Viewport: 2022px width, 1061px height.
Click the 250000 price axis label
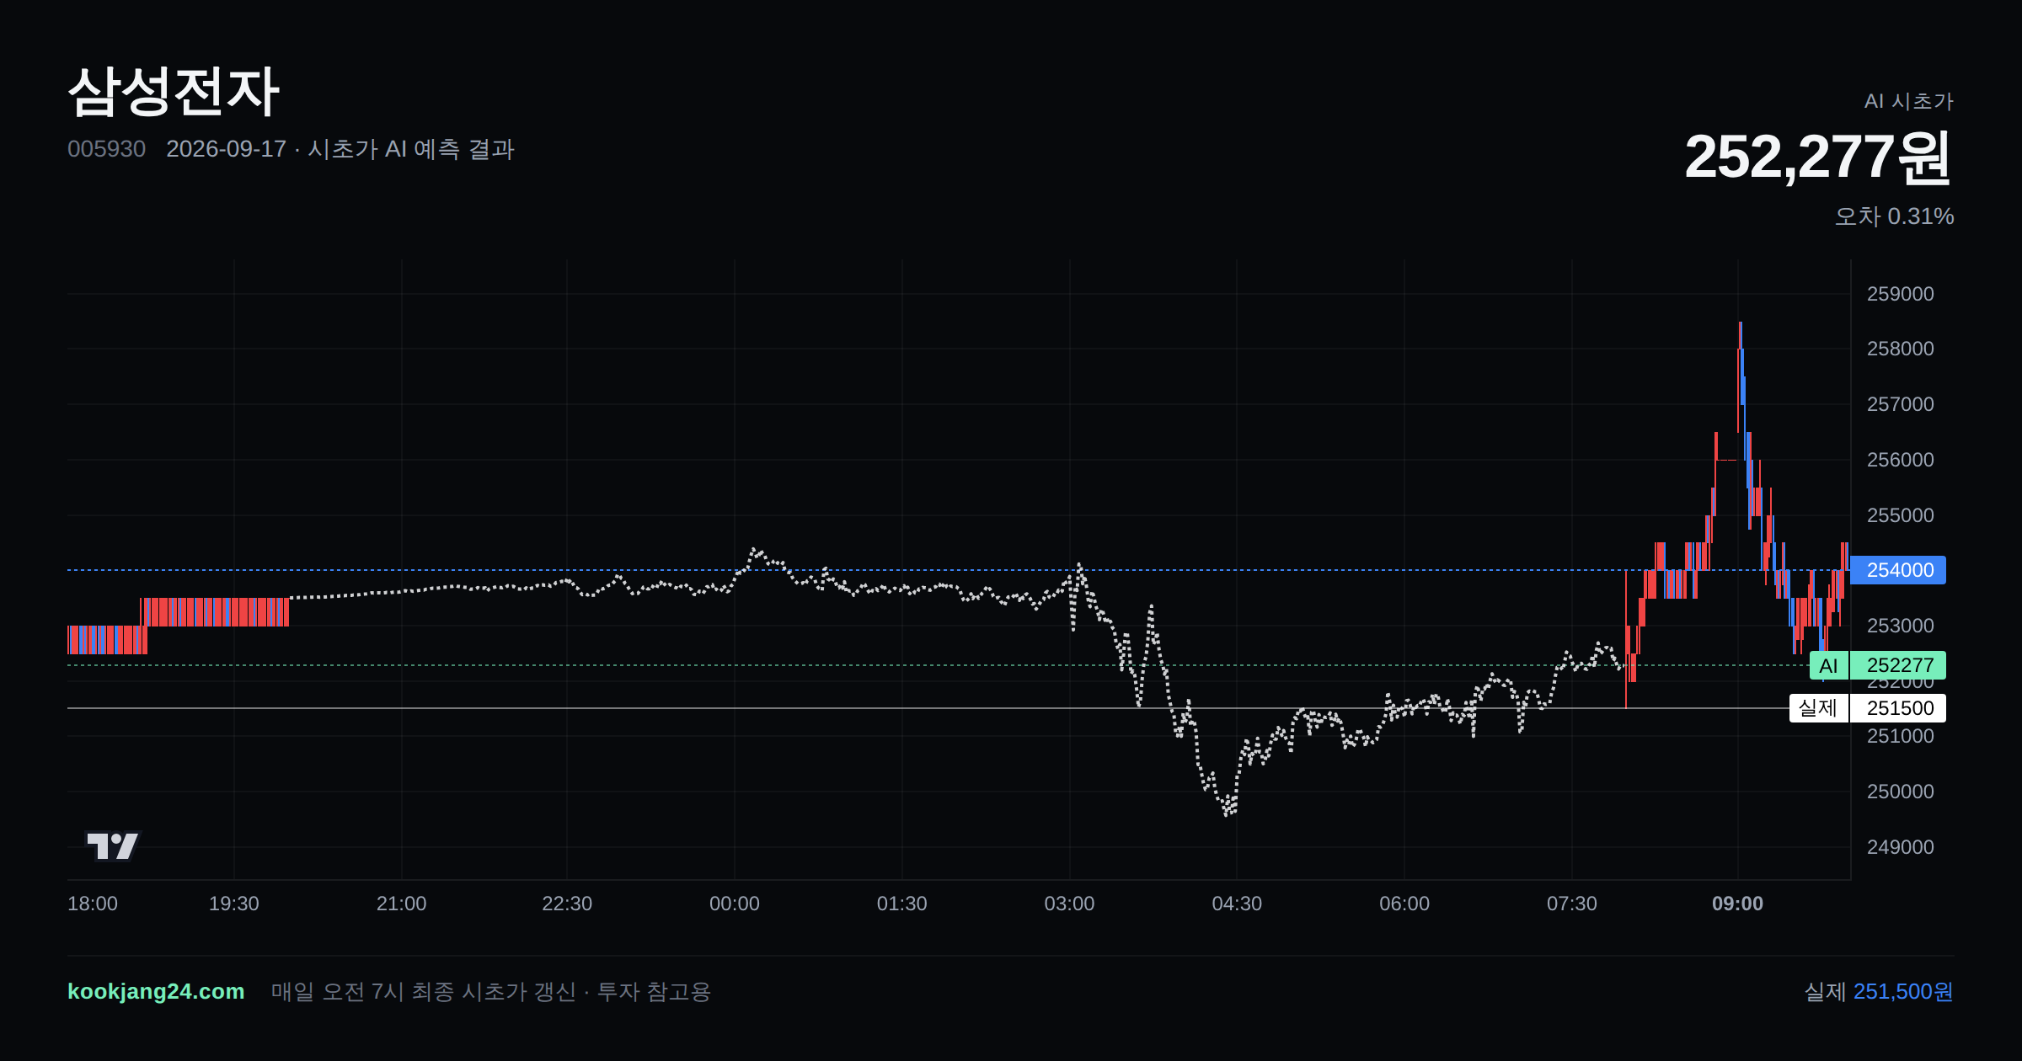(1900, 792)
